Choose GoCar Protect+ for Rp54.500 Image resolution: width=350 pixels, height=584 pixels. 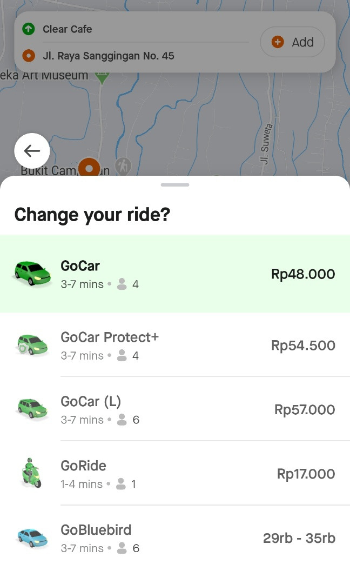[x=175, y=345]
